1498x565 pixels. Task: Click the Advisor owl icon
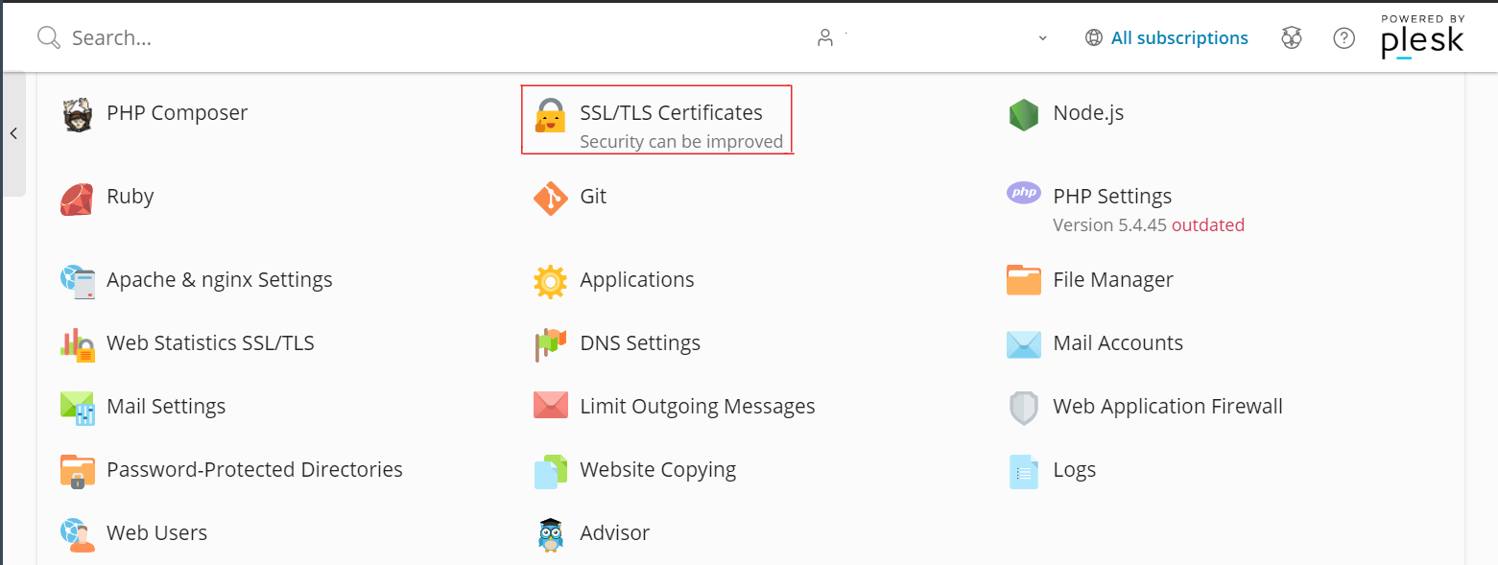tap(550, 534)
